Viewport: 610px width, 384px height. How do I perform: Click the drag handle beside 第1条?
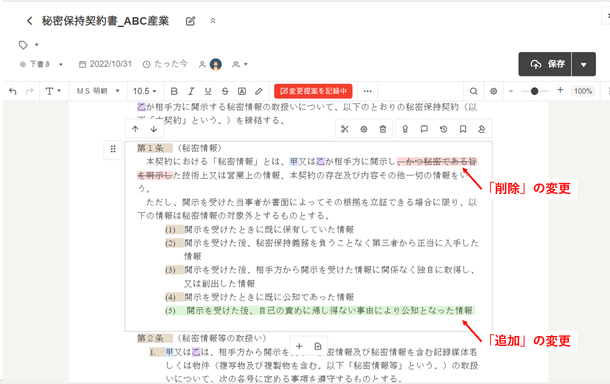click(113, 149)
